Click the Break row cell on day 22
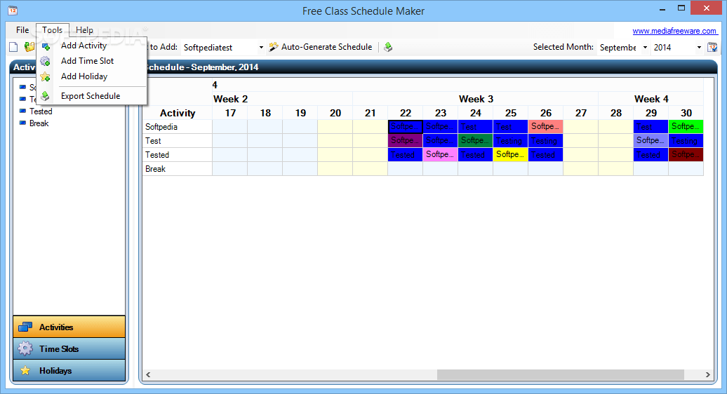The height and width of the screenshot is (394, 727). 405,168
